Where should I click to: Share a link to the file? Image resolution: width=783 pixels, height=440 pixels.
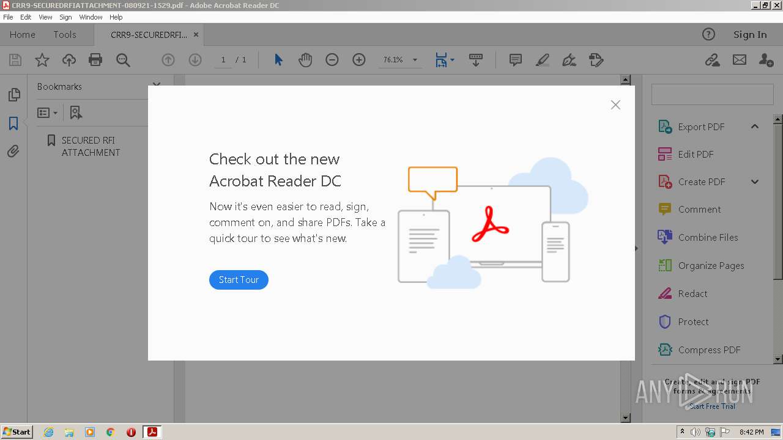[712, 60]
